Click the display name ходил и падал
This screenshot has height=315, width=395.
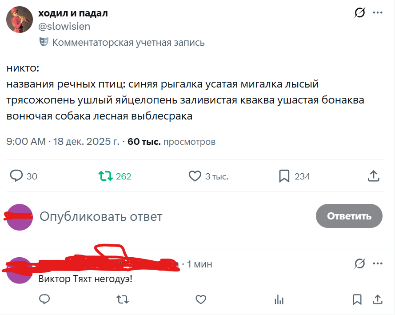tap(73, 13)
